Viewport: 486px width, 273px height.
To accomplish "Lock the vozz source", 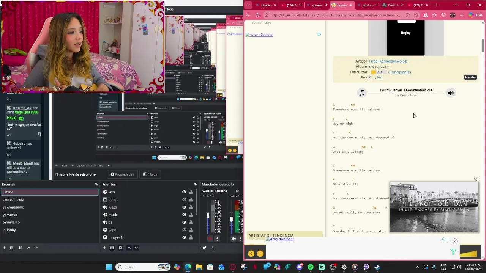I will [x=191, y=192].
